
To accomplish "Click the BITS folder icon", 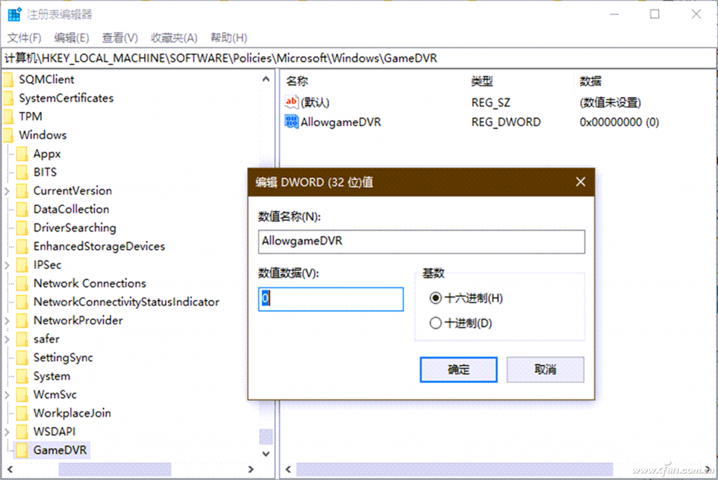I will [x=22, y=172].
